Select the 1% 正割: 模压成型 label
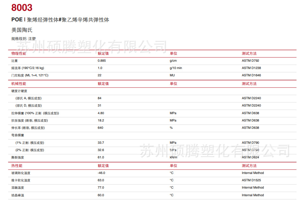 click(30, 143)
